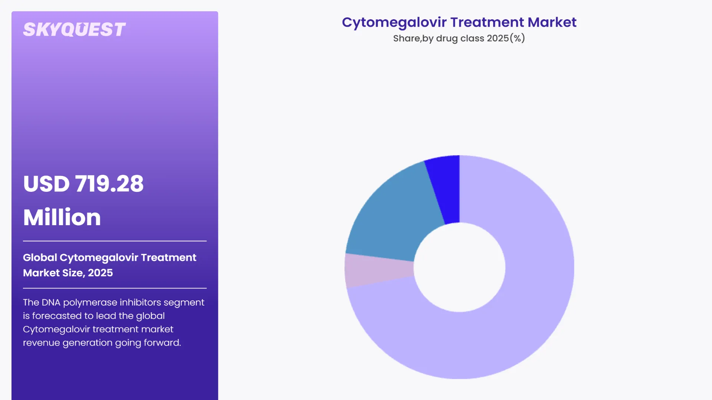Click the 'Cytomegalovir Treatment Market' chart title
This screenshot has width=712, height=400.
click(459, 22)
